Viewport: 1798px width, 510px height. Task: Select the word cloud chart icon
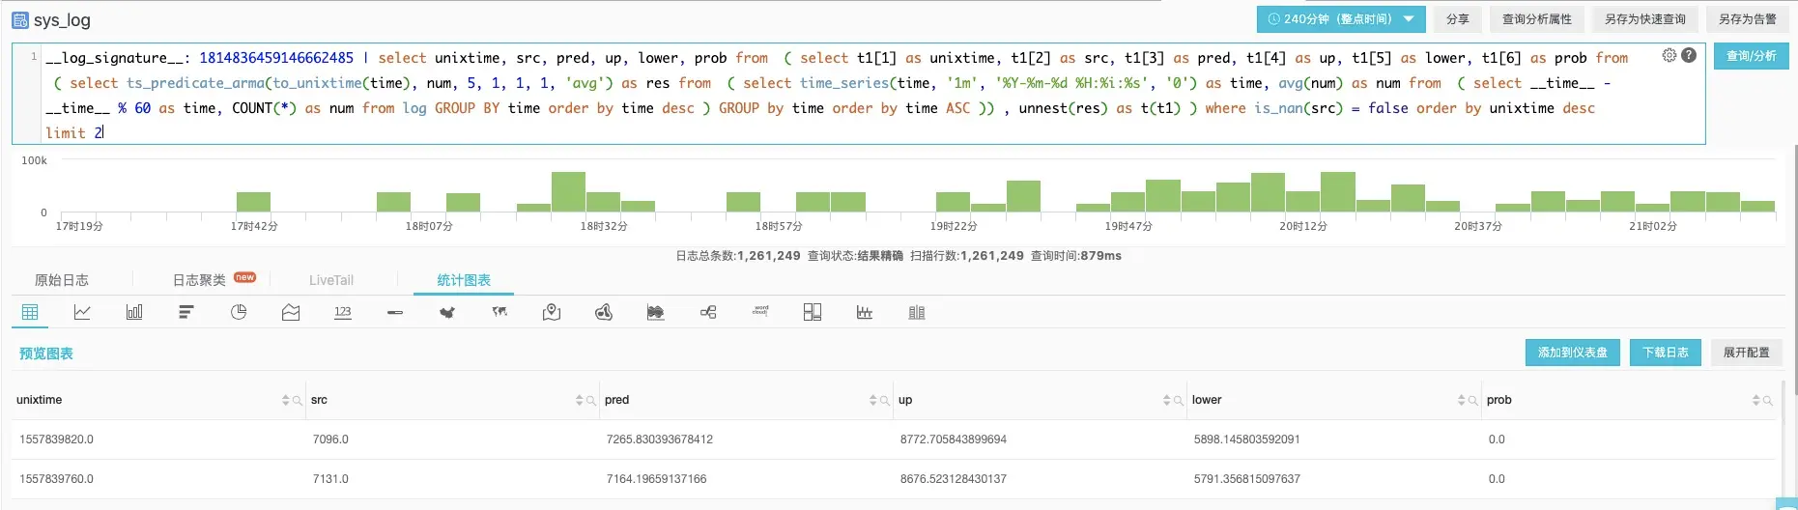[x=760, y=310]
